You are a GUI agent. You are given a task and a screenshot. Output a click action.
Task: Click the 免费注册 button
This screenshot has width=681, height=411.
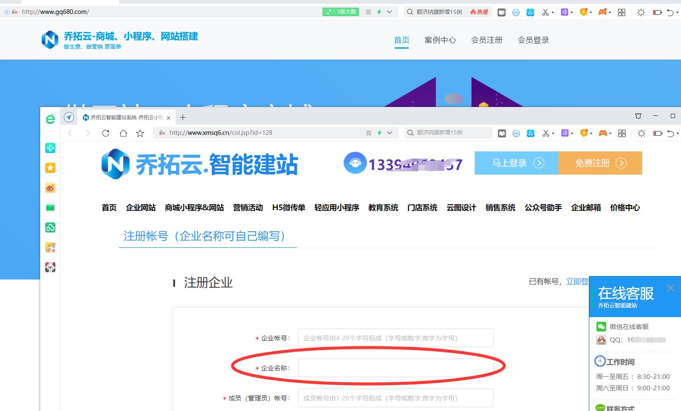click(600, 163)
